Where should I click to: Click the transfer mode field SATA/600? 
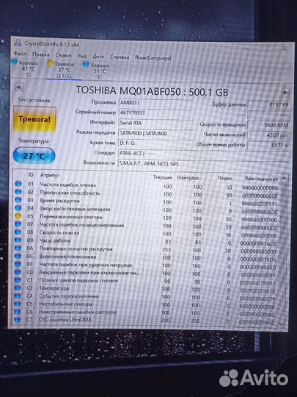coord(155,133)
